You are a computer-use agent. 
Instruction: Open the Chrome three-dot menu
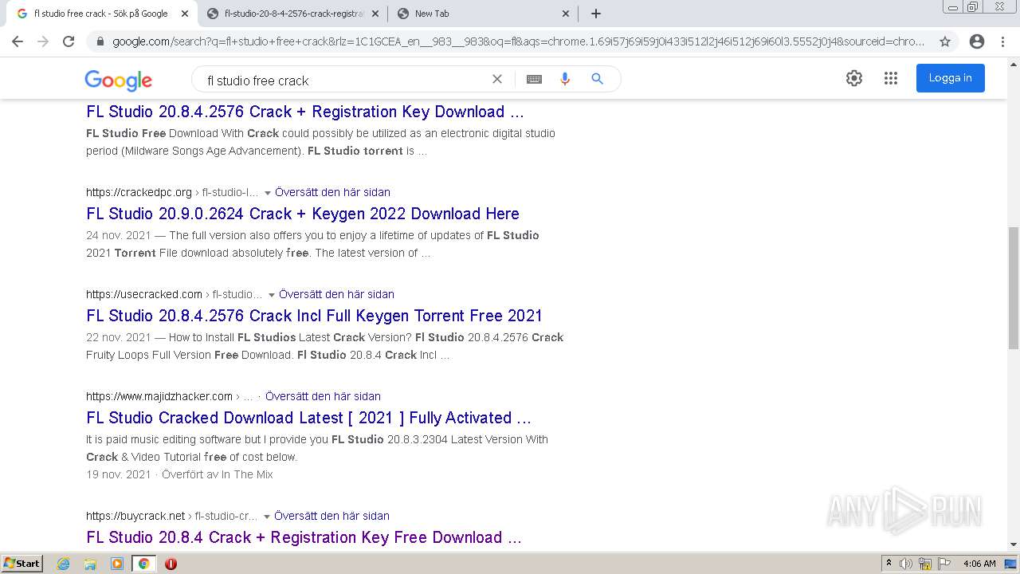[1003, 41]
